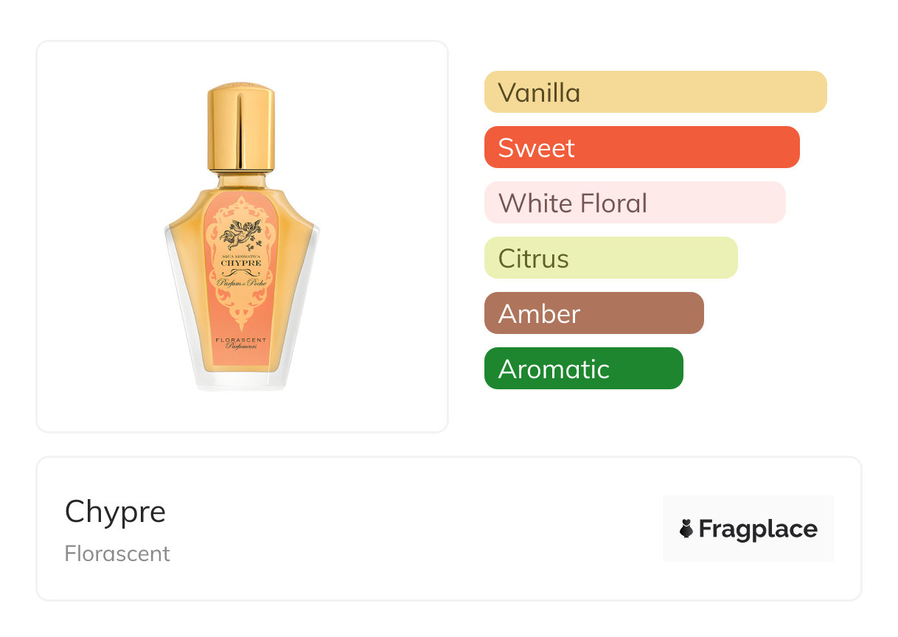Click the Fragplace wordmark text

tap(758, 529)
